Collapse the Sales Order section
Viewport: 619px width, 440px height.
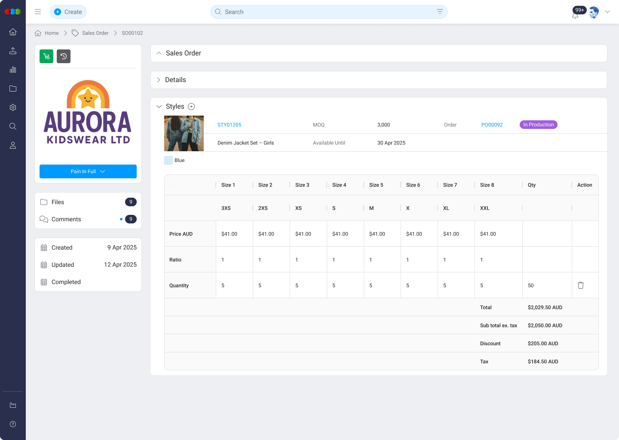point(159,53)
